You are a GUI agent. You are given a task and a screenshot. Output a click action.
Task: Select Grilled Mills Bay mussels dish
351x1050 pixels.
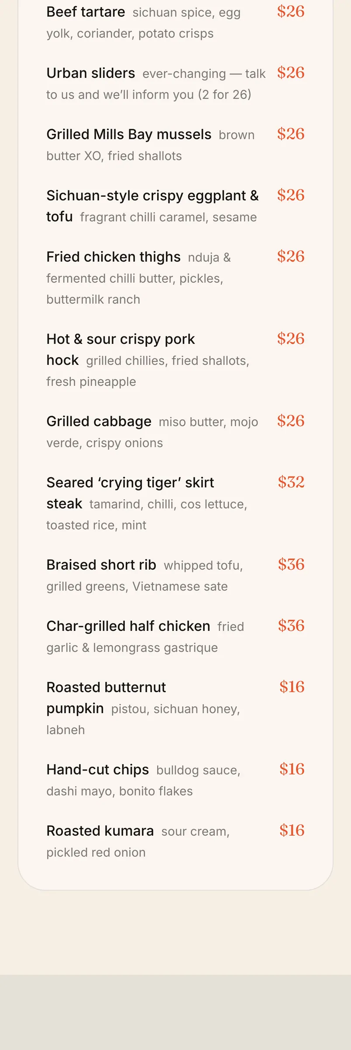pyautogui.click(x=129, y=134)
